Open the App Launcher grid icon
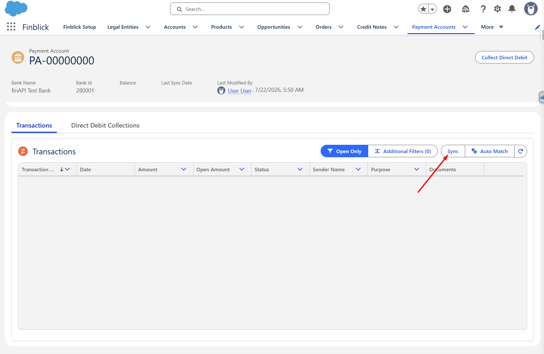The height and width of the screenshot is (354, 544). 11,27
